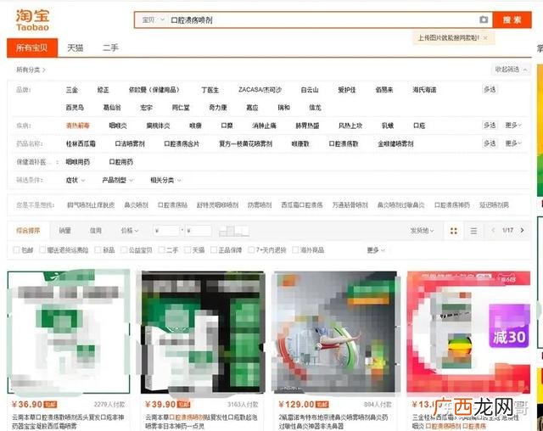The width and height of the screenshot is (543, 431).
Task: Switch to list view layout
Action: [473, 231]
